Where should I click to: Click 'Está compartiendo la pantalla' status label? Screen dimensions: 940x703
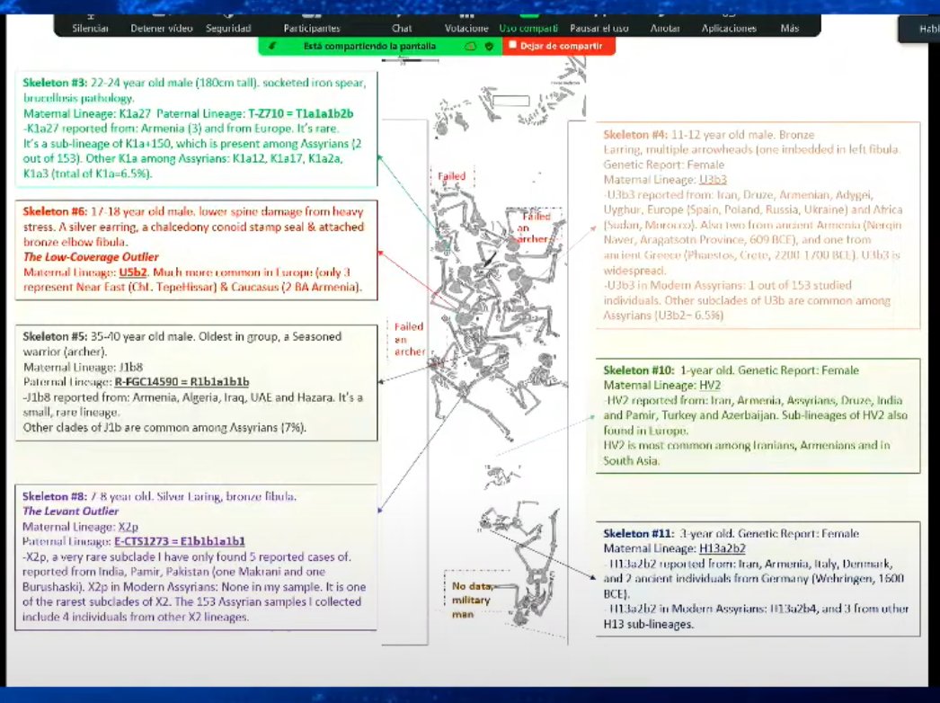coord(369,46)
